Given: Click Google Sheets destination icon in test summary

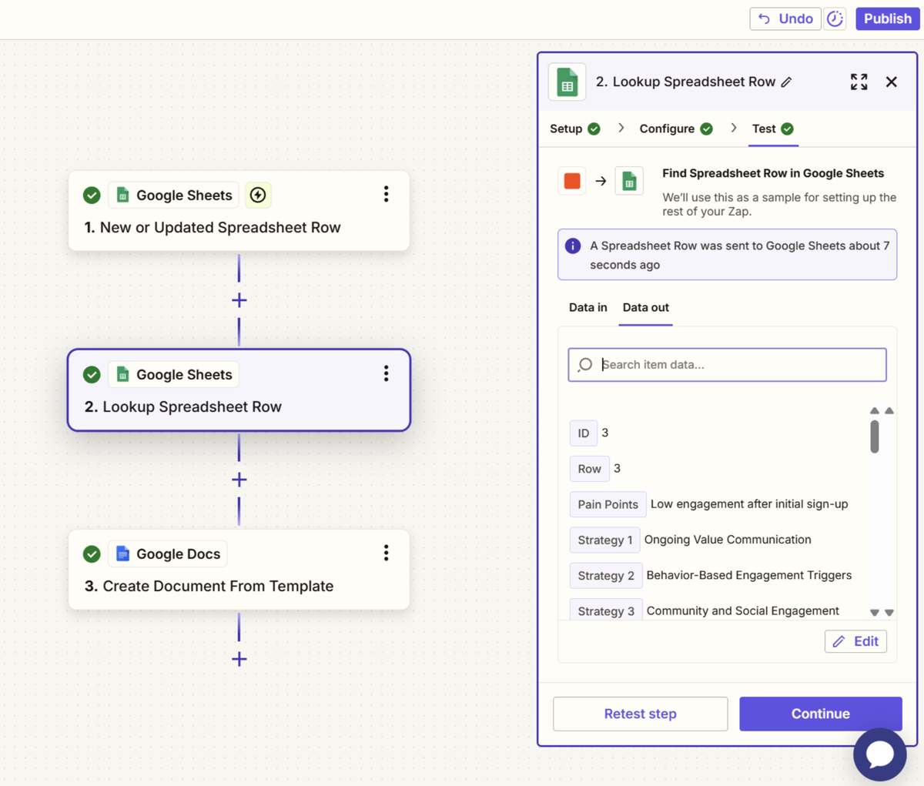Looking at the screenshot, I should 629,181.
